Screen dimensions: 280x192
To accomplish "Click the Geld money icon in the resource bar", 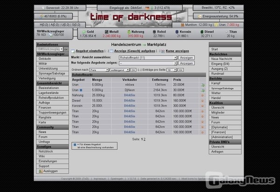I will (x=84, y=32).
